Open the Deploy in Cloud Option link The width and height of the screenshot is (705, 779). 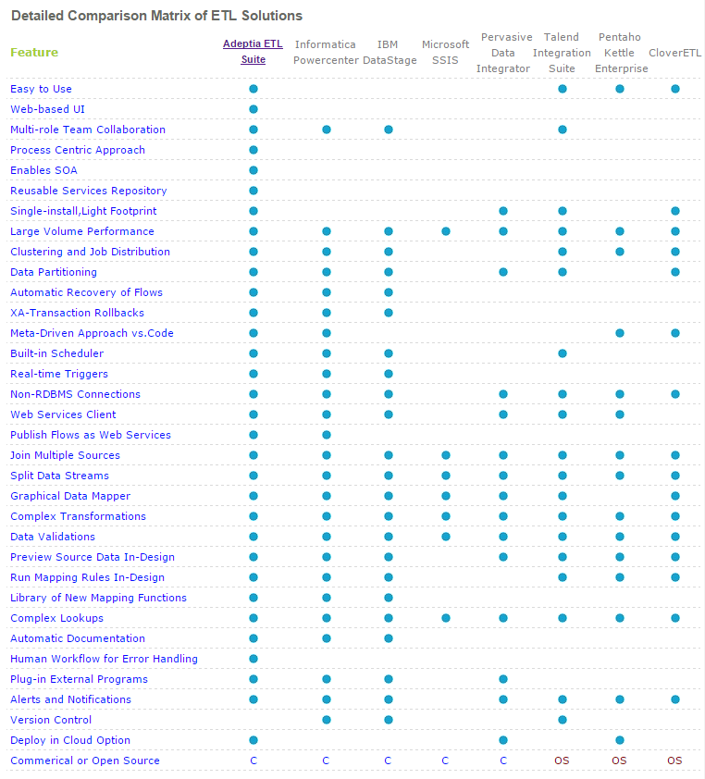pyautogui.click(x=70, y=740)
